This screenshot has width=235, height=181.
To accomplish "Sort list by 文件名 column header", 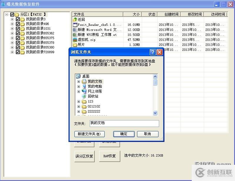I will [97, 14].
